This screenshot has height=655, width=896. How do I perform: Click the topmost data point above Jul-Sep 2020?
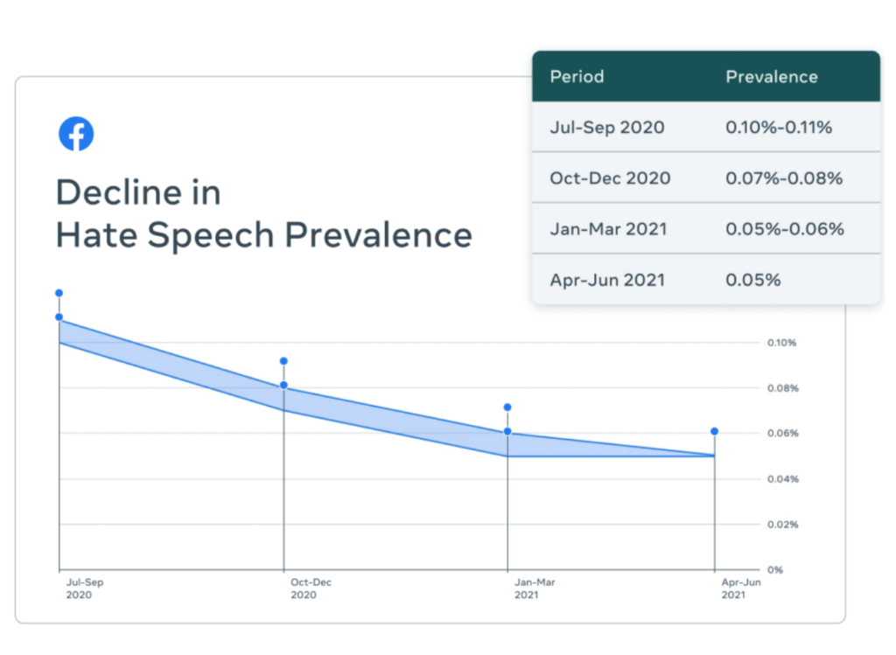click(x=59, y=293)
